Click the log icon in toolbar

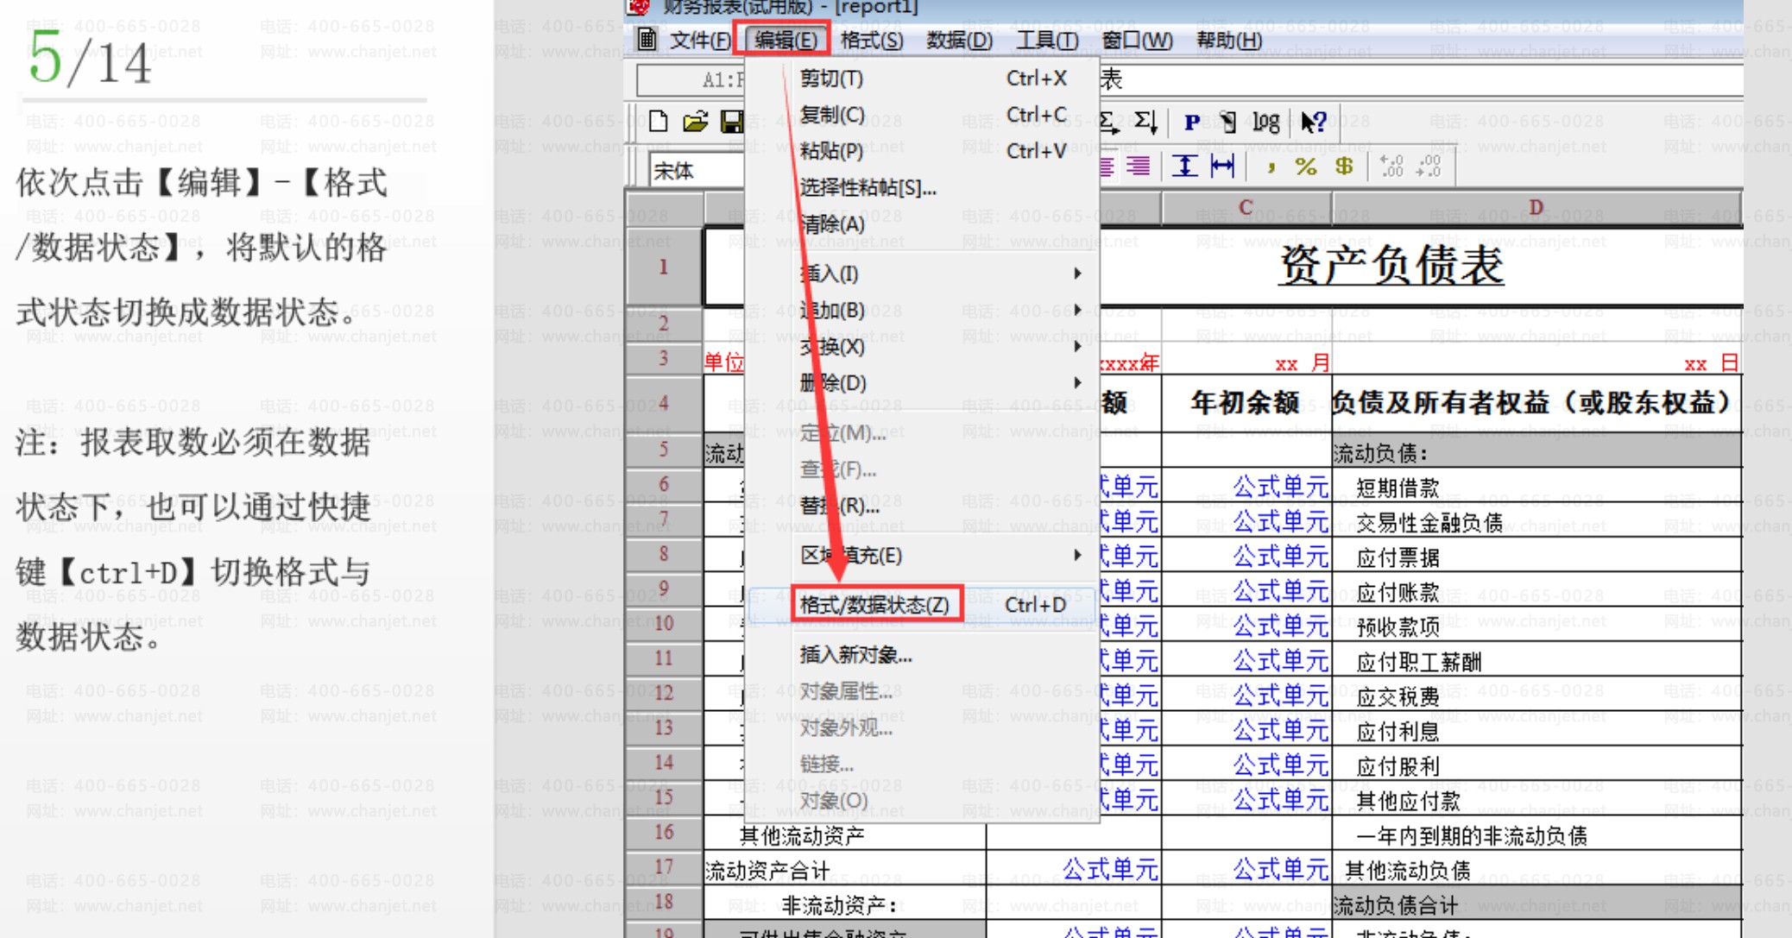tap(1265, 122)
